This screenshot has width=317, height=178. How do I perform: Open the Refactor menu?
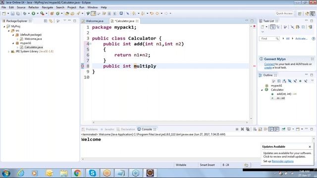click(34, 7)
